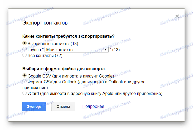Screen dimensions: 193x130
Task: Close the Экспорт контактов dialog
Action: tap(177, 16)
